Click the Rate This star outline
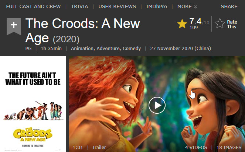 coord(220,24)
